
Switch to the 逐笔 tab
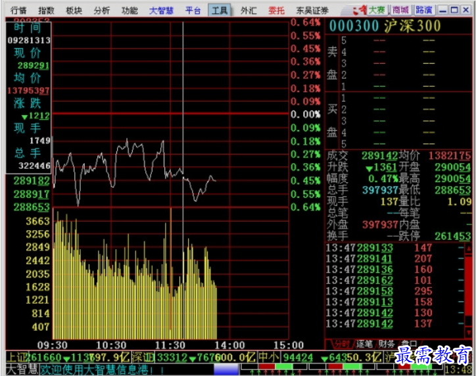364,344
